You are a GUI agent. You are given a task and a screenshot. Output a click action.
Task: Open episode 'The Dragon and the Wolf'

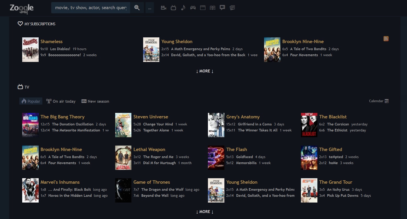point(162,189)
